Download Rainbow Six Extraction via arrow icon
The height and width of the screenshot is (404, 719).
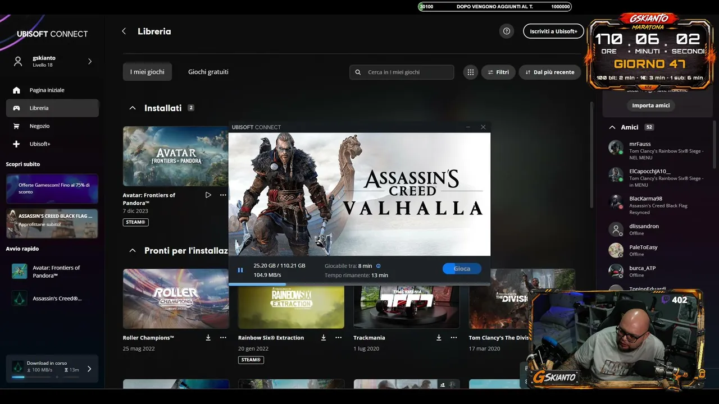click(324, 338)
